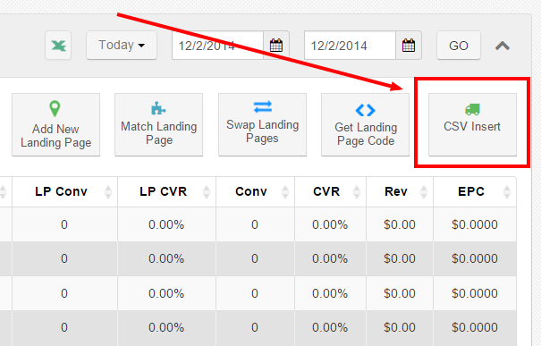Select the first row LP CVR 0.00%

point(166,224)
